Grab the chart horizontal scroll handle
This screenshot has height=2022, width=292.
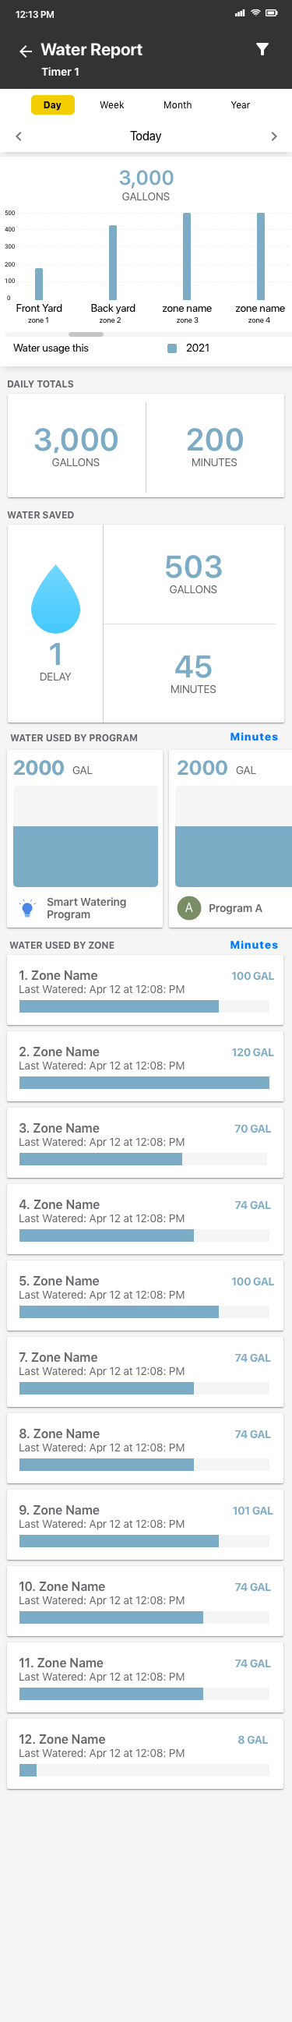(x=86, y=334)
